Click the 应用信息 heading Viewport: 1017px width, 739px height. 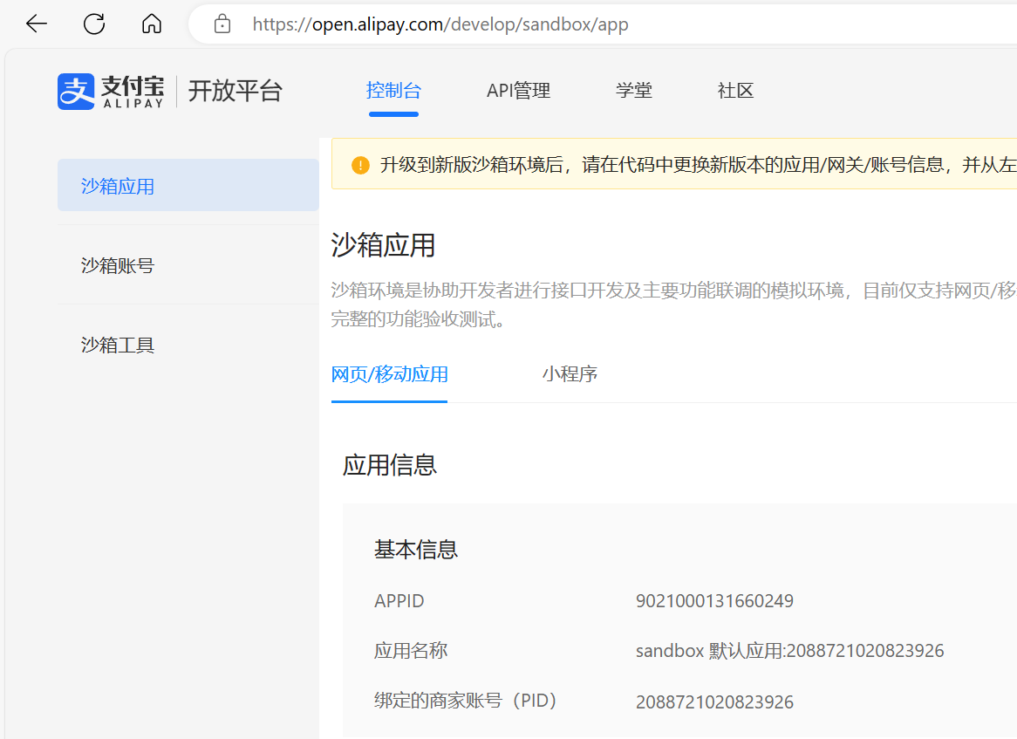pyautogui.click(x=389, y=465)
